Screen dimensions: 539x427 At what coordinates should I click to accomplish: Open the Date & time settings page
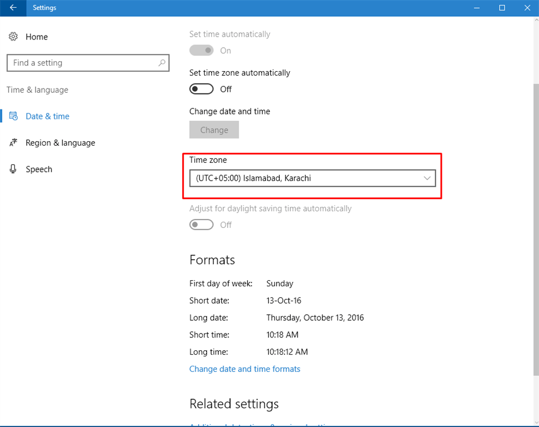pyautogui.click(x=47, y=116)
